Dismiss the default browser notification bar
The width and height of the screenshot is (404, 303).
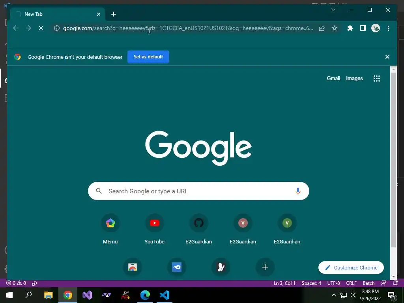[x=387, y=57]
